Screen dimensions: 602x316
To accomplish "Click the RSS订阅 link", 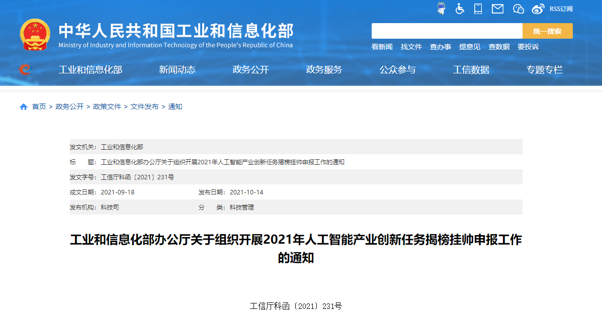I will (x=561, y=9).
